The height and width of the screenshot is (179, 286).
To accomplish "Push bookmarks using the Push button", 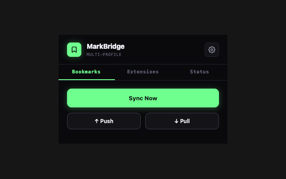I will 104,121.
